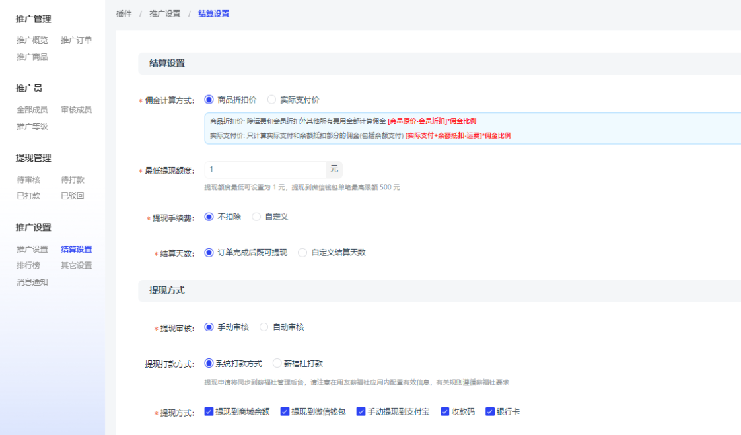The width and height of the screenshot is (741, 435).
Task: Navigate to 待审核 withdrawals
Action: [28, 180]
